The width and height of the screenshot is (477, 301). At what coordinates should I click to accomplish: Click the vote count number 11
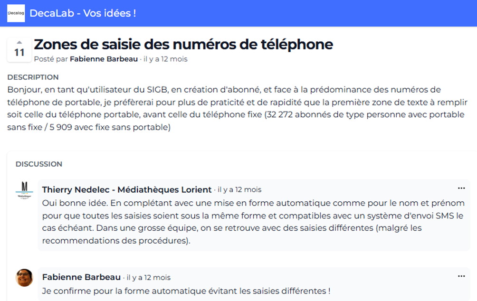pyautogui.click(x=19, y=53)
